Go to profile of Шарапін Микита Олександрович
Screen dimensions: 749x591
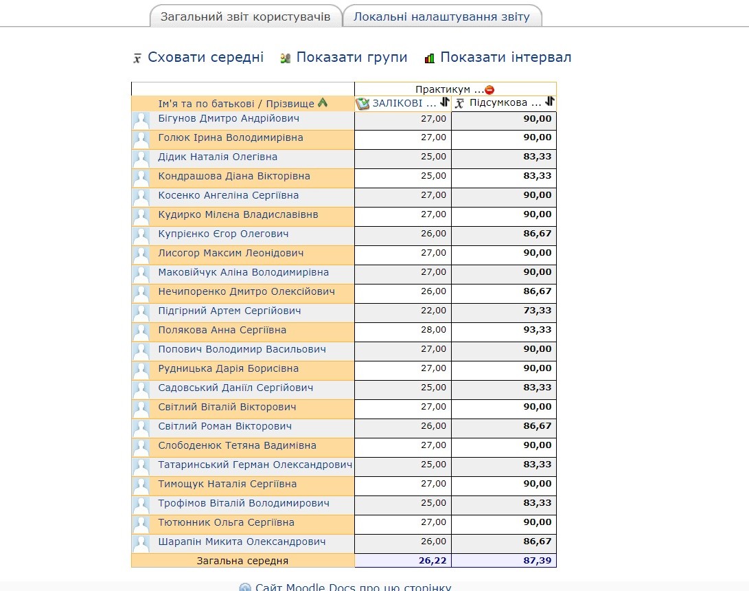[x=242, y=542]
